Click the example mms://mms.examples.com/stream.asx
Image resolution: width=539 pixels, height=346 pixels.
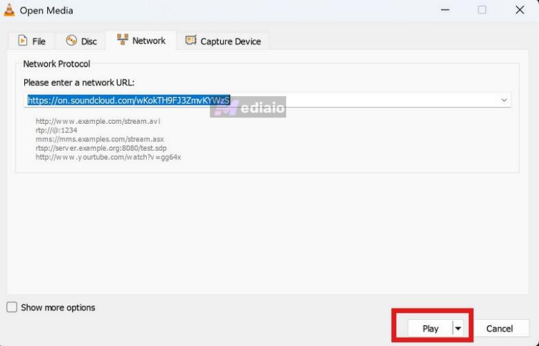[x=100, y=139]
